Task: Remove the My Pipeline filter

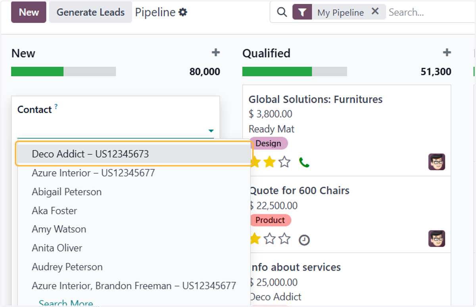Action: [x=375, y=12]
